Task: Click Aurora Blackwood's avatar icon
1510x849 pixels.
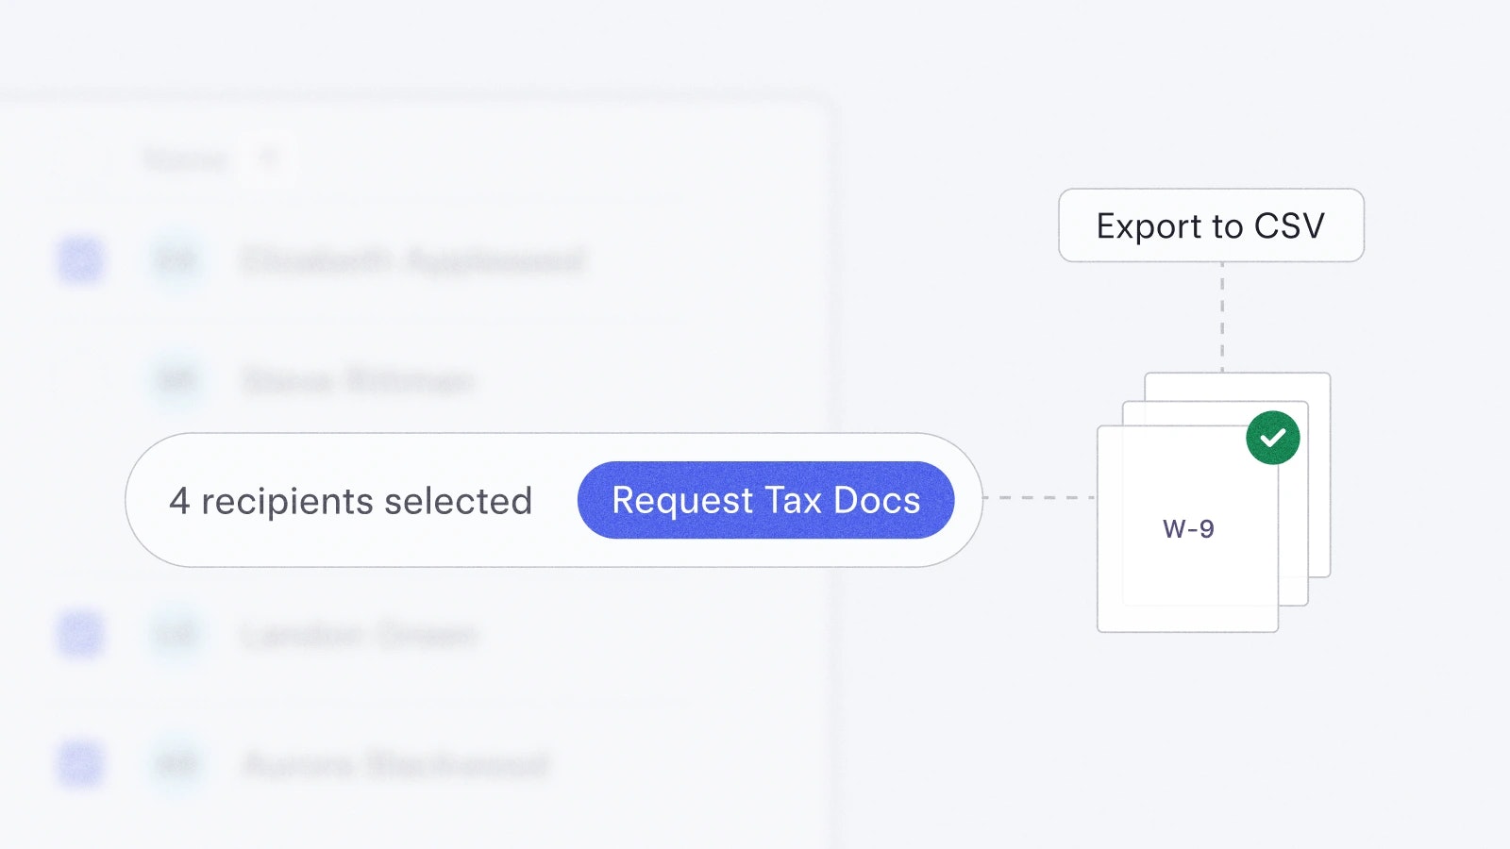Action: click(176, 763)
